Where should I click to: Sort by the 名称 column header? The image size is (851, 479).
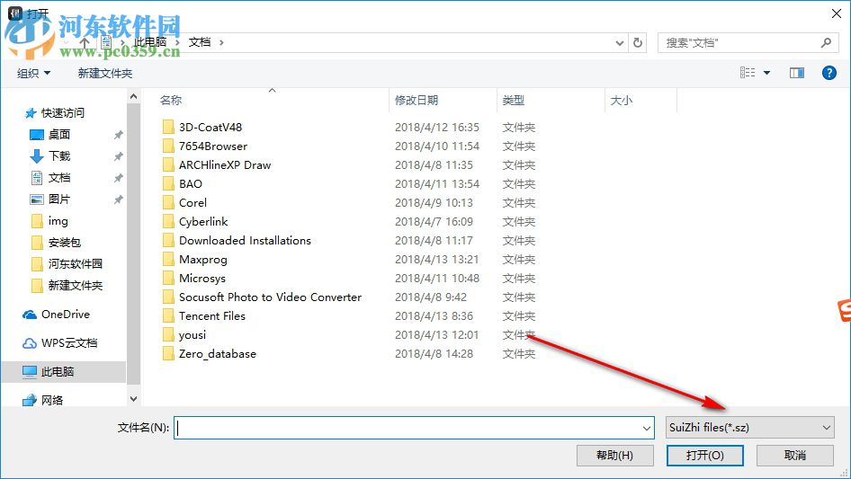[x=170, y=101]
